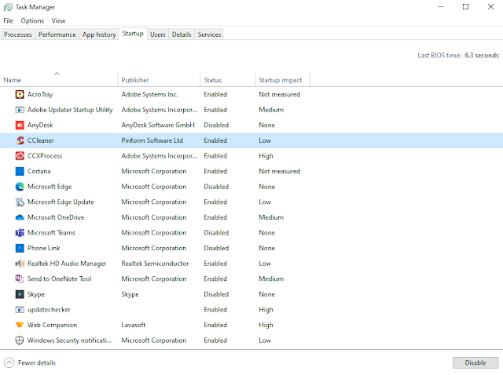Click the Microsoft Edge icon
This screenshot has width=503, height=375.
click(x=20, y=187)
